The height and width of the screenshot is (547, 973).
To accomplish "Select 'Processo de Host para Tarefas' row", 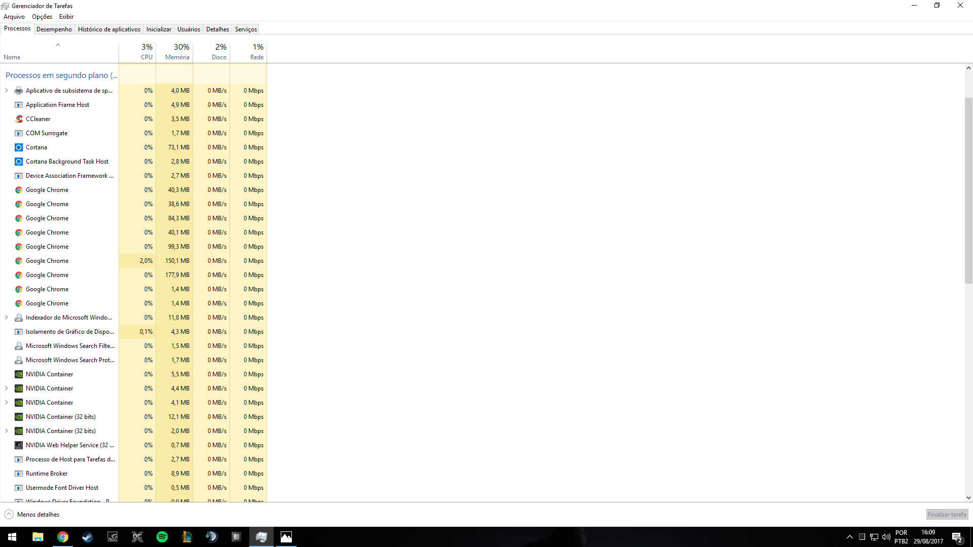I will click(133, 459).
